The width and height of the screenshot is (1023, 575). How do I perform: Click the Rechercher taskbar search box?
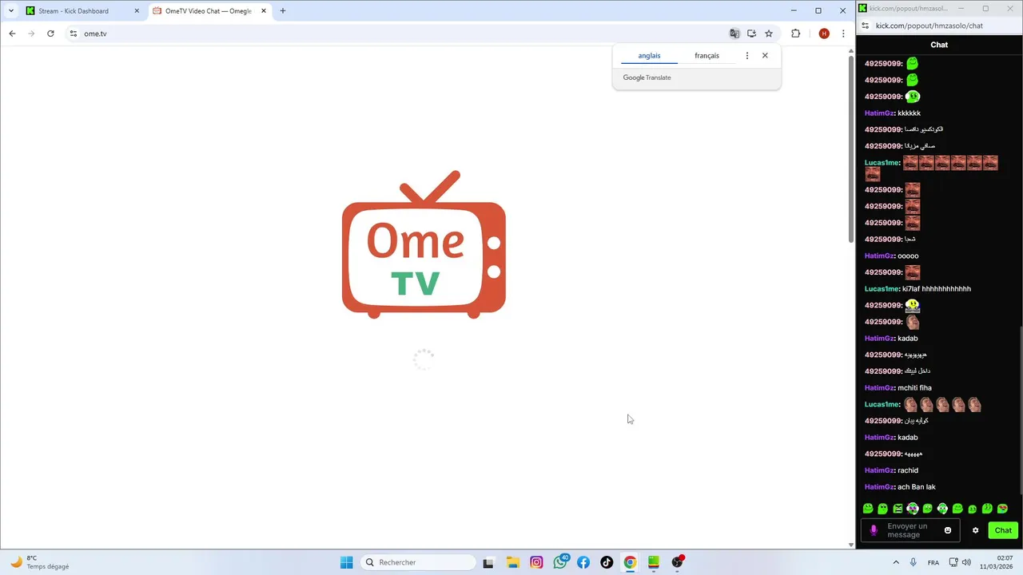(x=417, y=562)
